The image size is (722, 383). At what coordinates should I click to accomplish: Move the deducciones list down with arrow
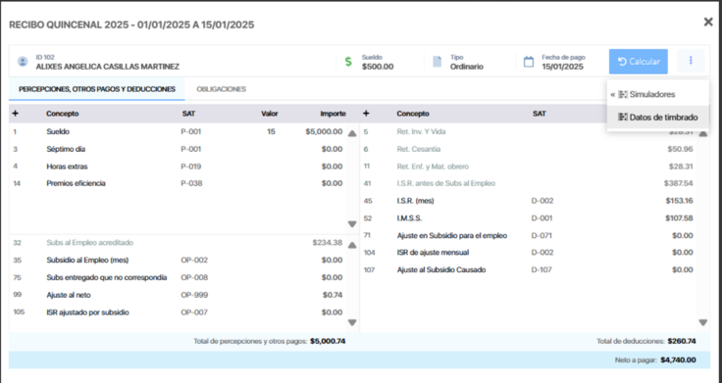click(702, 323)
